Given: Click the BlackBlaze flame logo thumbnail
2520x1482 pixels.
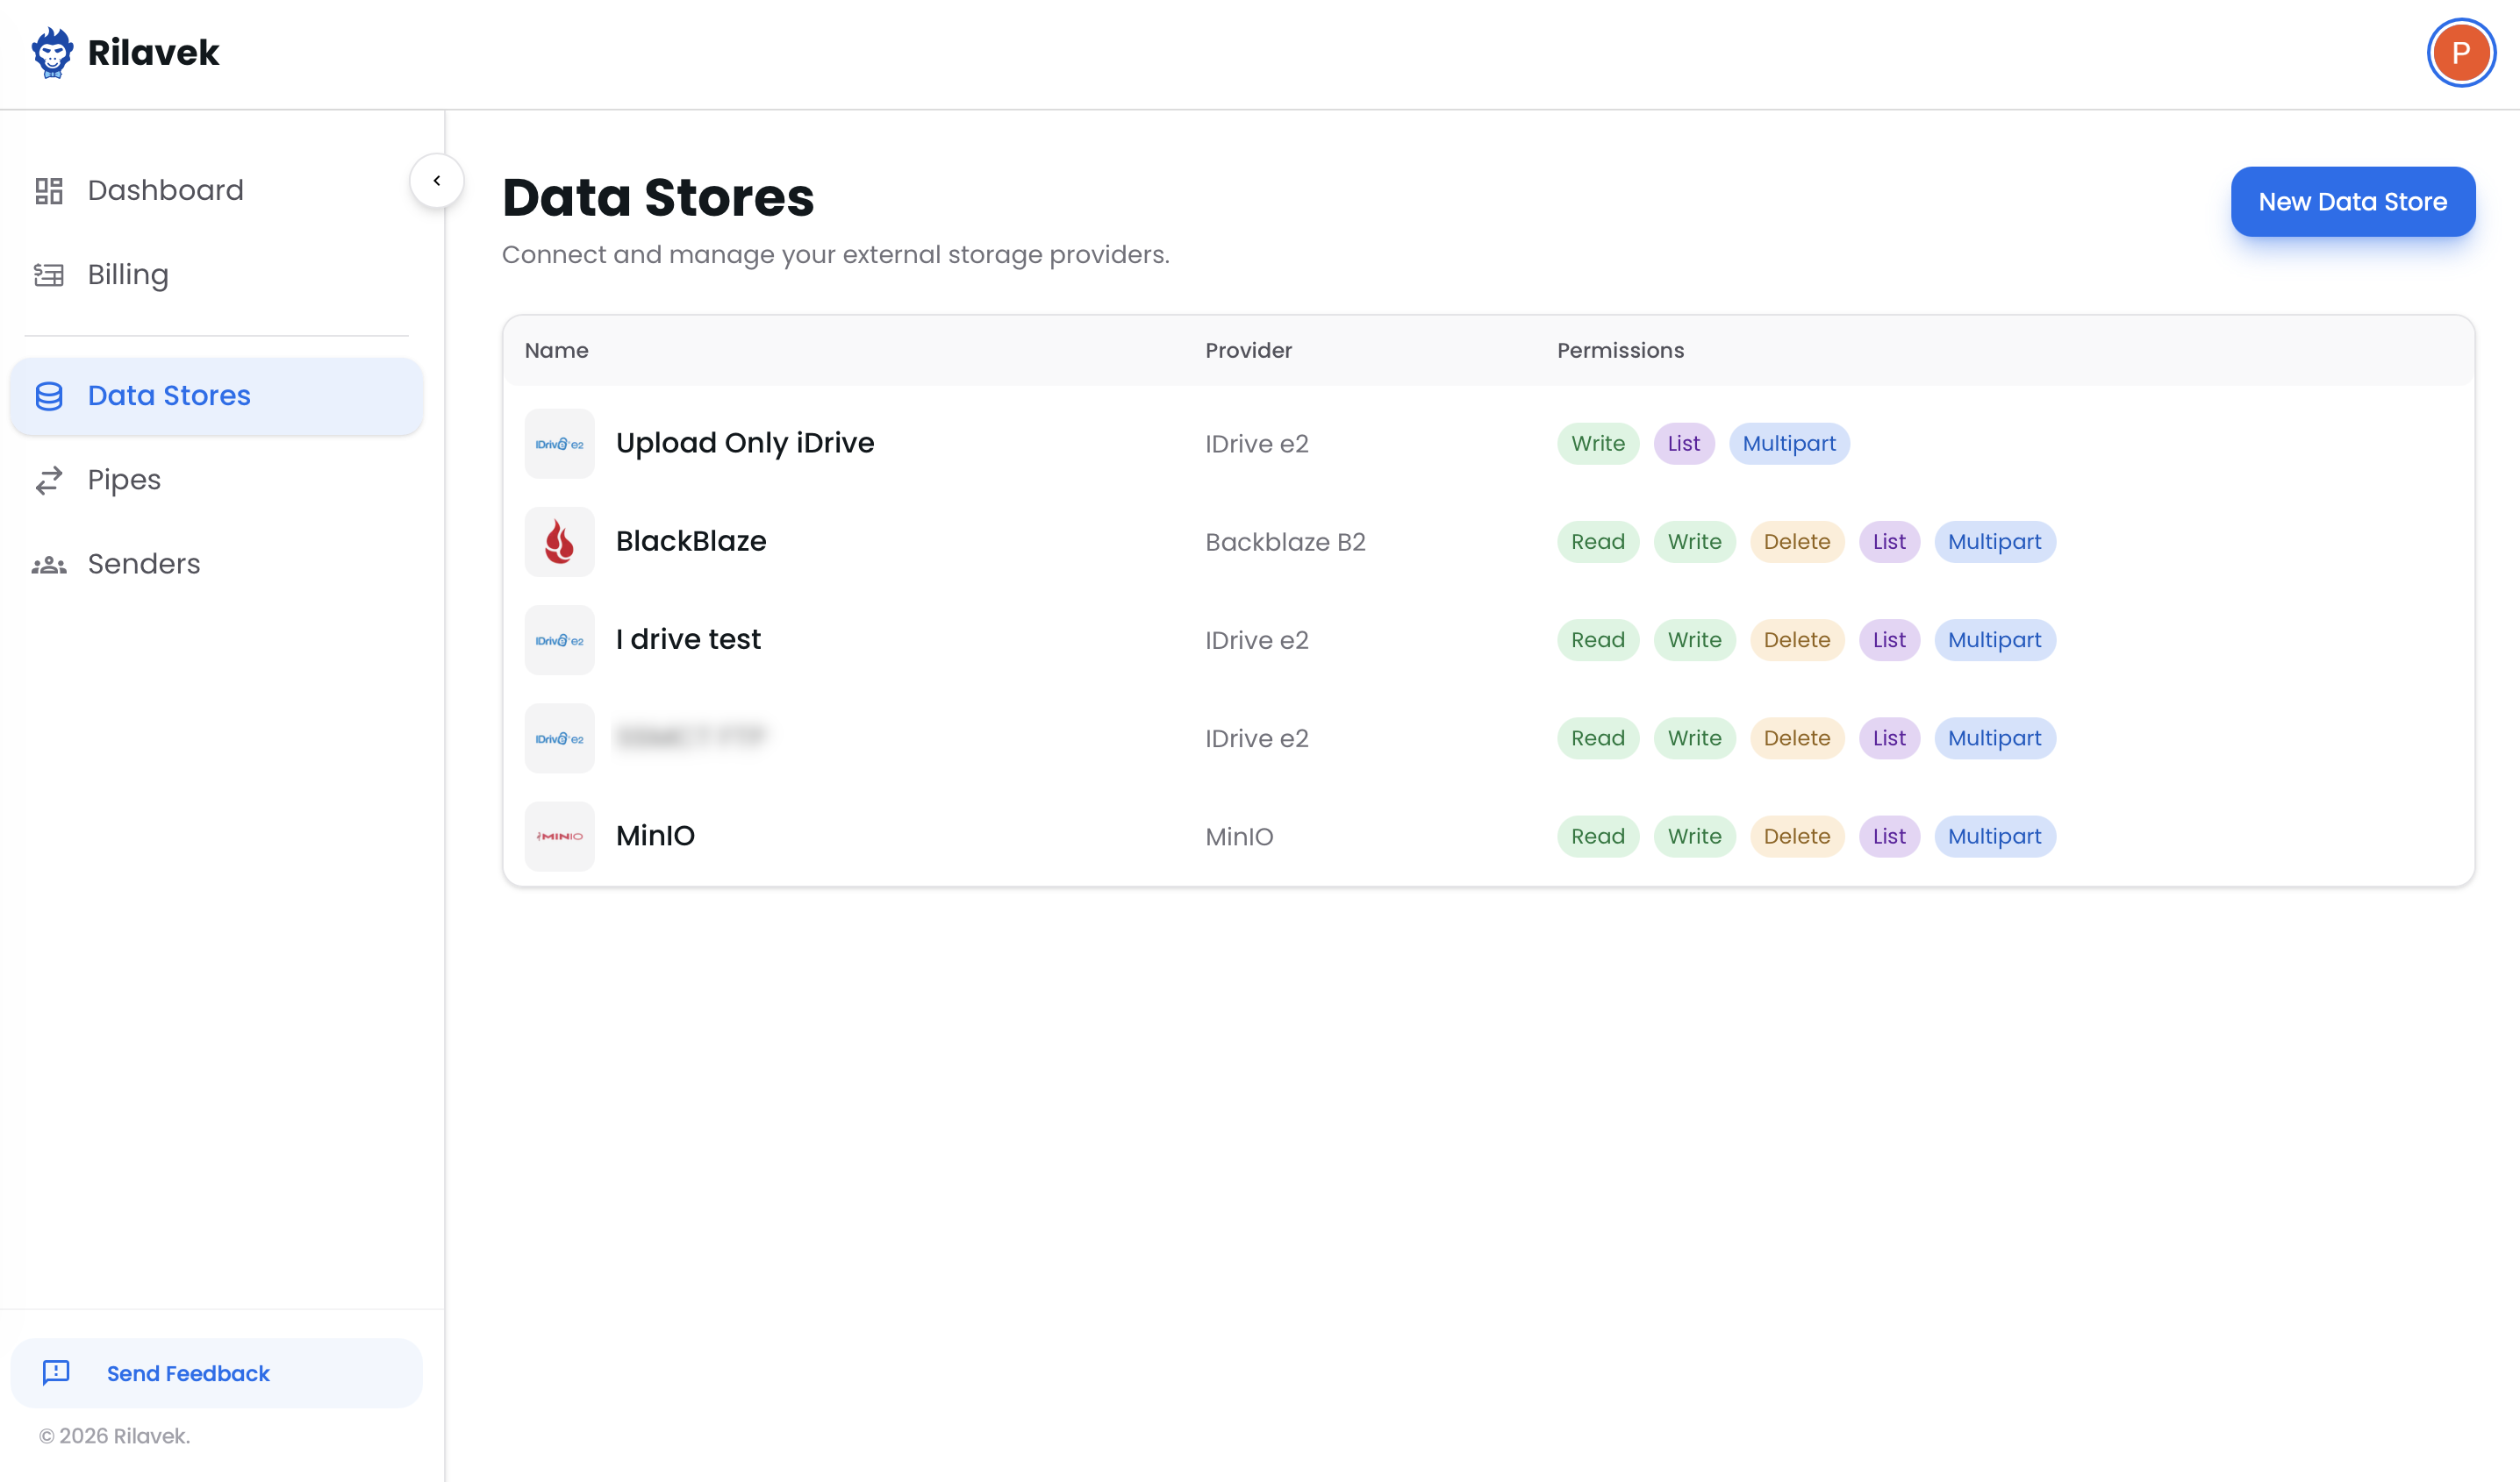Looking at the screenshot, I should tap(559, 542).
